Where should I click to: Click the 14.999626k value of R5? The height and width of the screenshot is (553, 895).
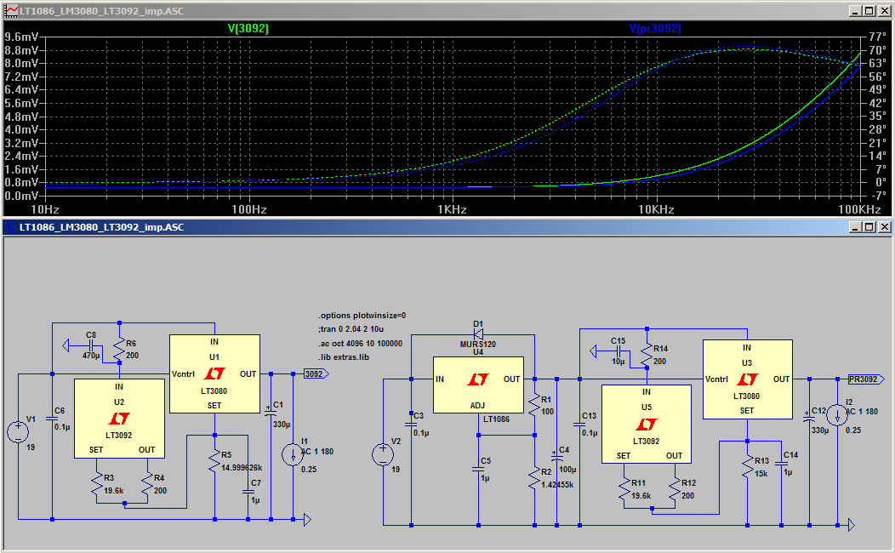coord(242,467)
